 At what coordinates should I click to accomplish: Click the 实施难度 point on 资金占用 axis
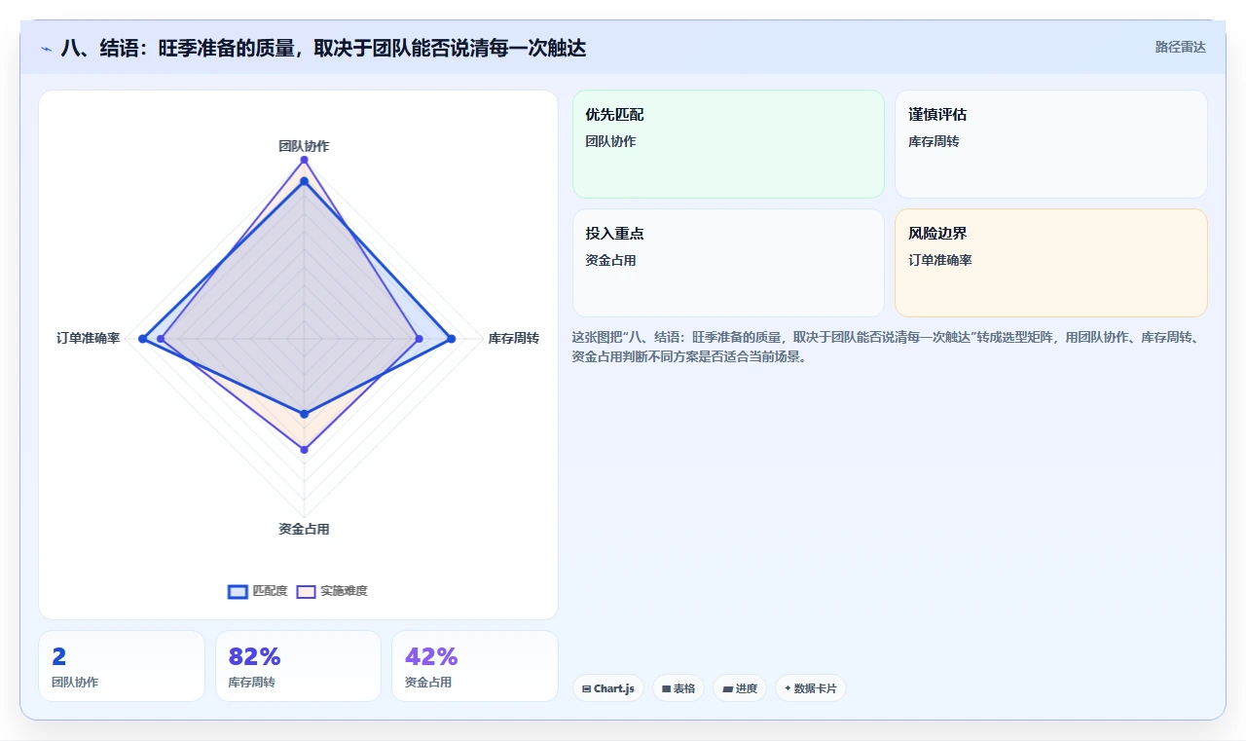304,449
